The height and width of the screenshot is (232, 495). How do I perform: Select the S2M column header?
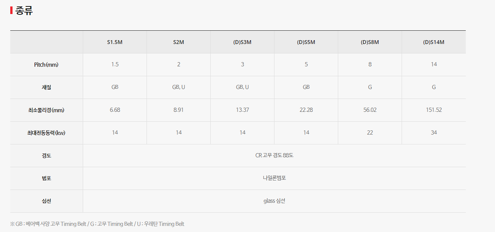click(178, 42)
